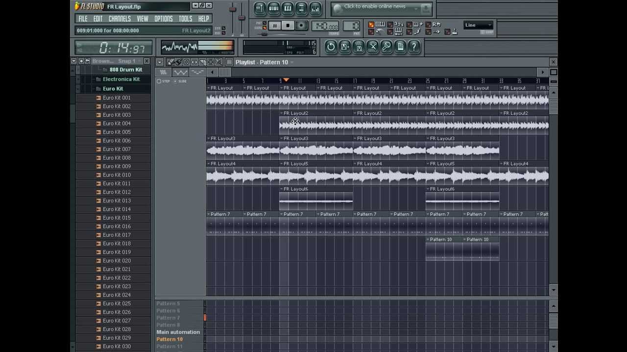Open the online news dropdown arrow
This screenshot has height=352, width=627.
416,8
